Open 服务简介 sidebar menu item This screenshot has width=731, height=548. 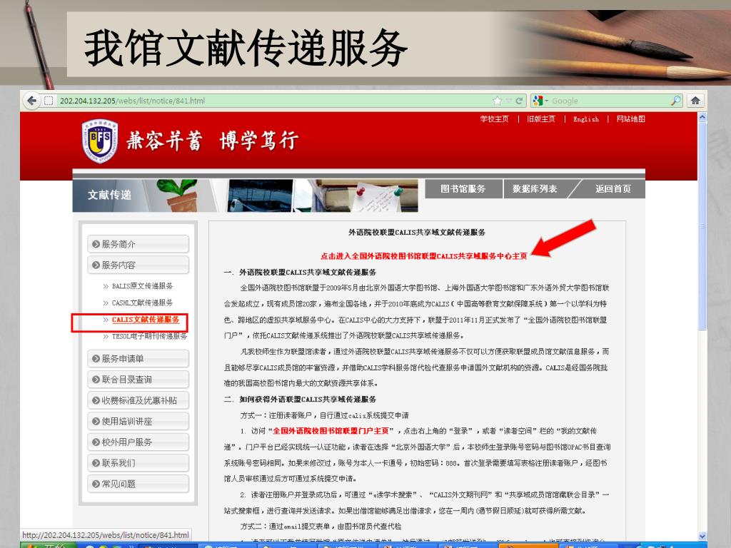[138, 244]
